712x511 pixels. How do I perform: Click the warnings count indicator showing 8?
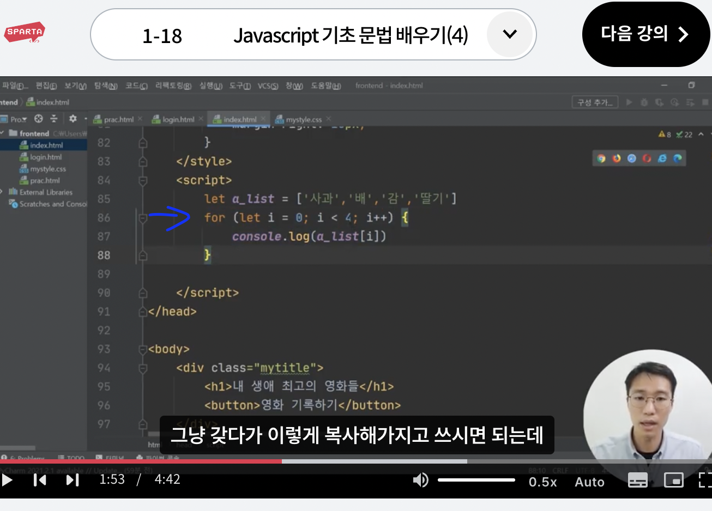click(665, 134)
